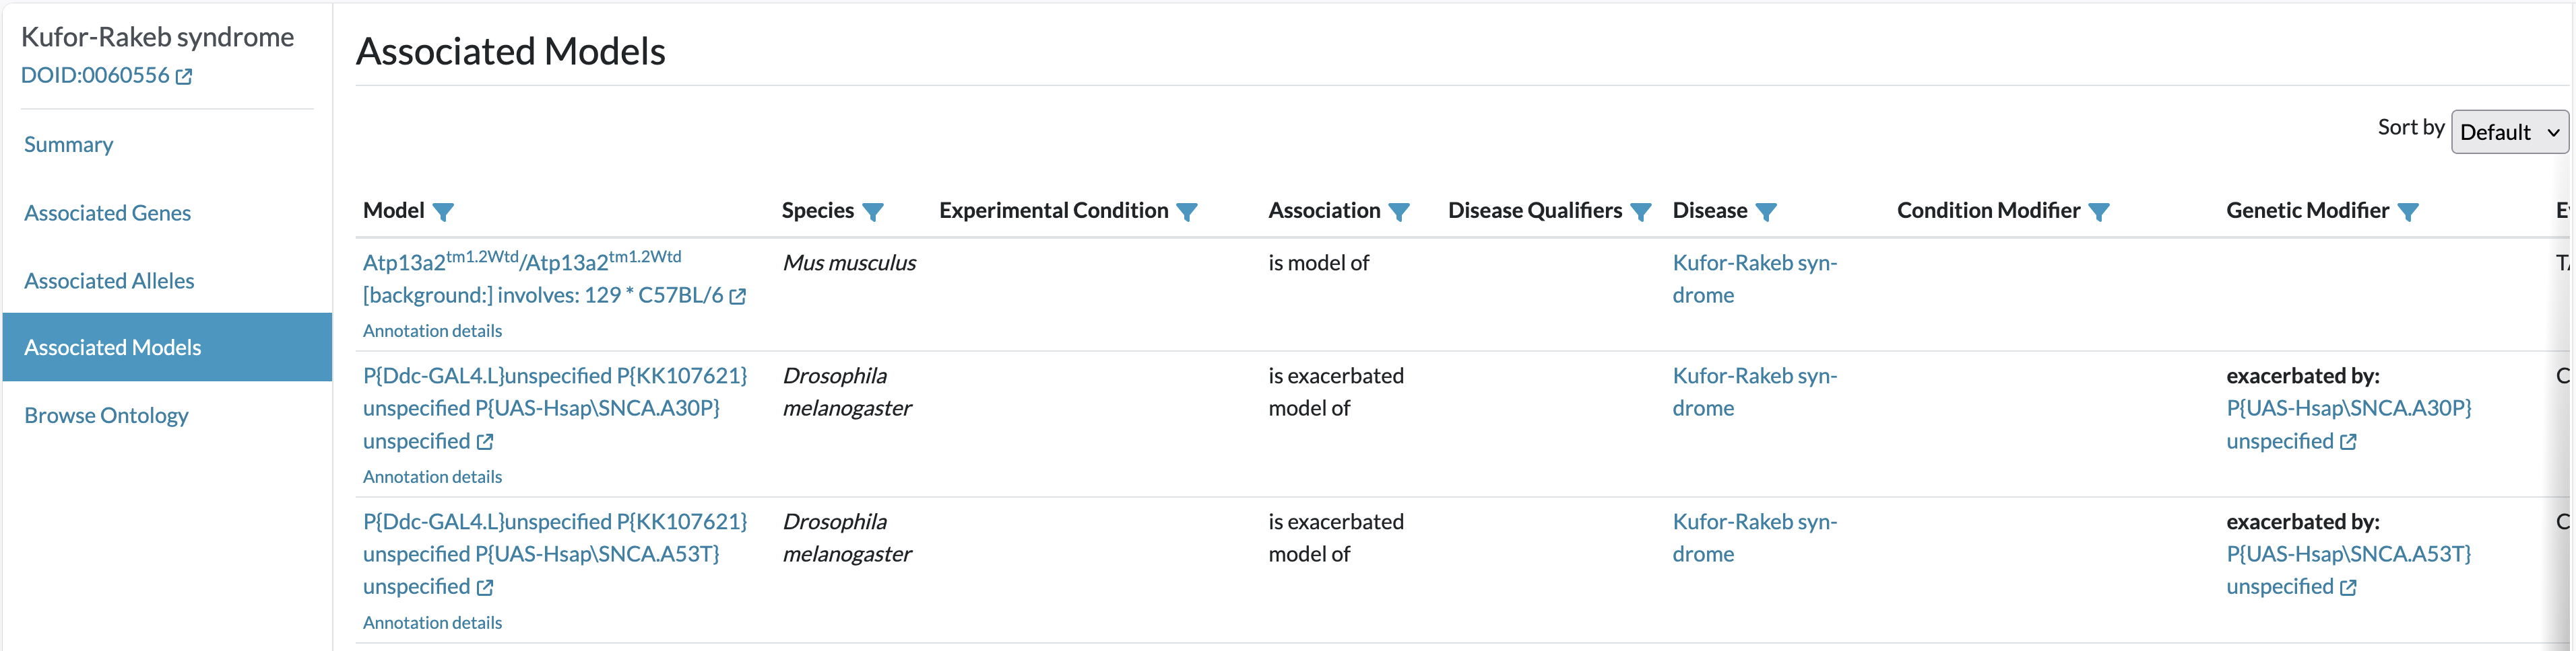The width and height of the screenshot is (2576, 651).
Task: Select Associated Genes in sidebar
Action: [x=107, y=213]
